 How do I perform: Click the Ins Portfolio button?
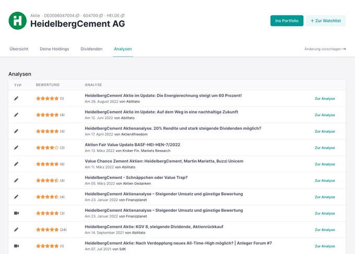[x=287, y=21]
